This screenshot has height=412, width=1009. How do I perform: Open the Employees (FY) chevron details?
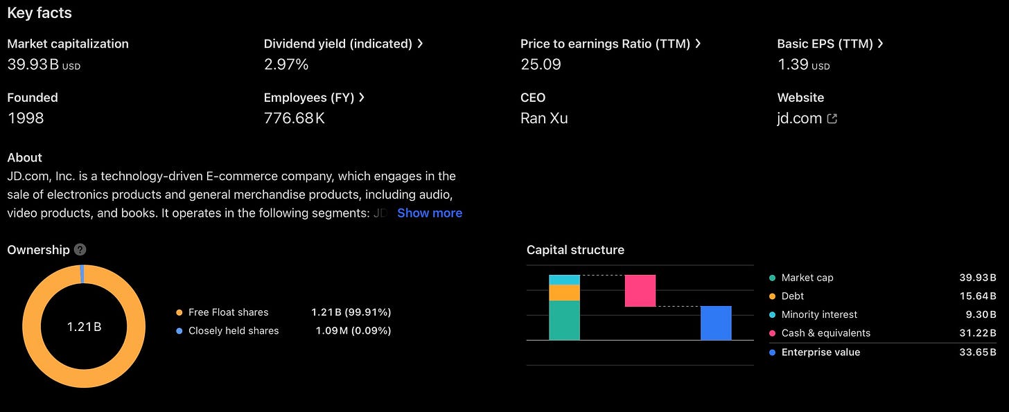(x=362, y=98)
